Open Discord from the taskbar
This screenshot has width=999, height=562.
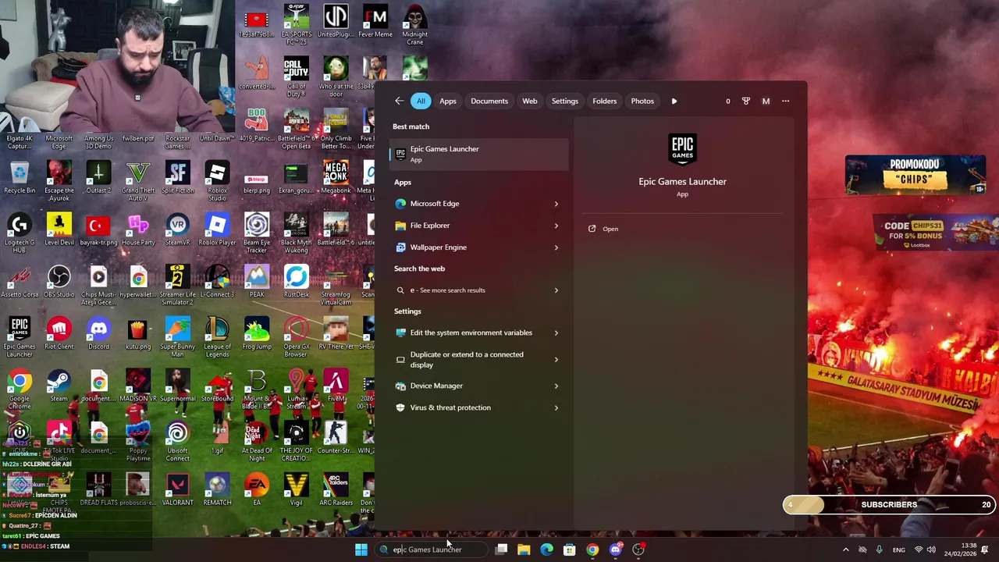[616, 550]
